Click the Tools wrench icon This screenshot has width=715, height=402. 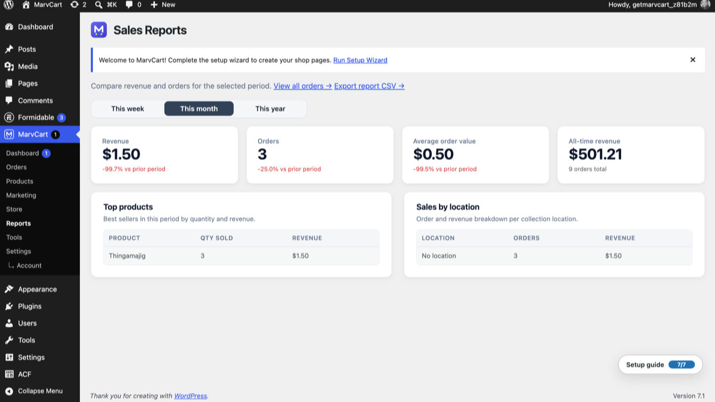pyautogui.click(x=9, y=340)
